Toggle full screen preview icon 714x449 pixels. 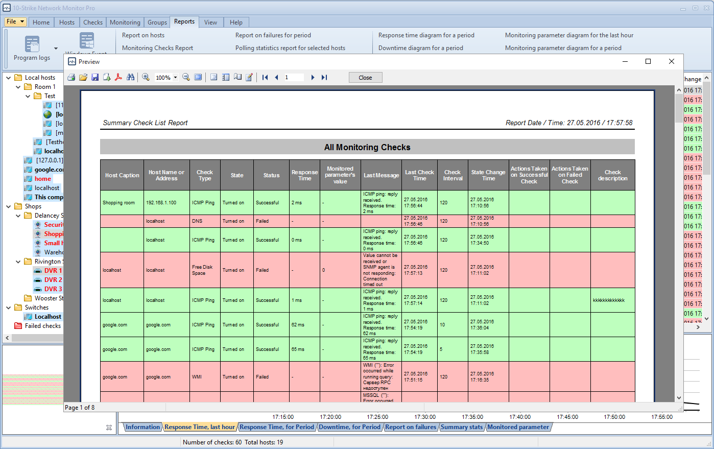pyautogui.click(x=198, y=77)
